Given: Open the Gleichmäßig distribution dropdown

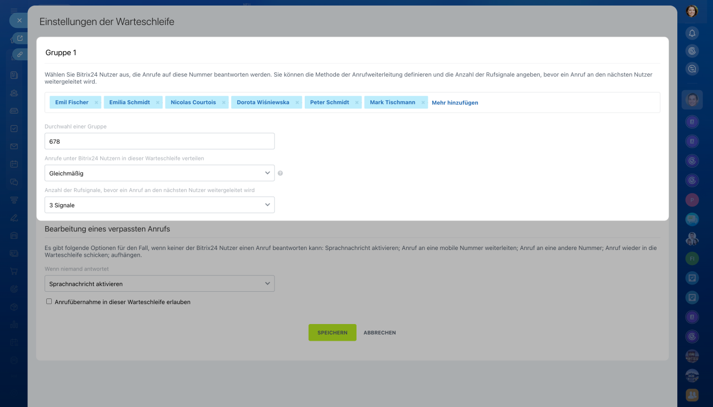Looking at the screenshot, I should click(x=159, y=173).
